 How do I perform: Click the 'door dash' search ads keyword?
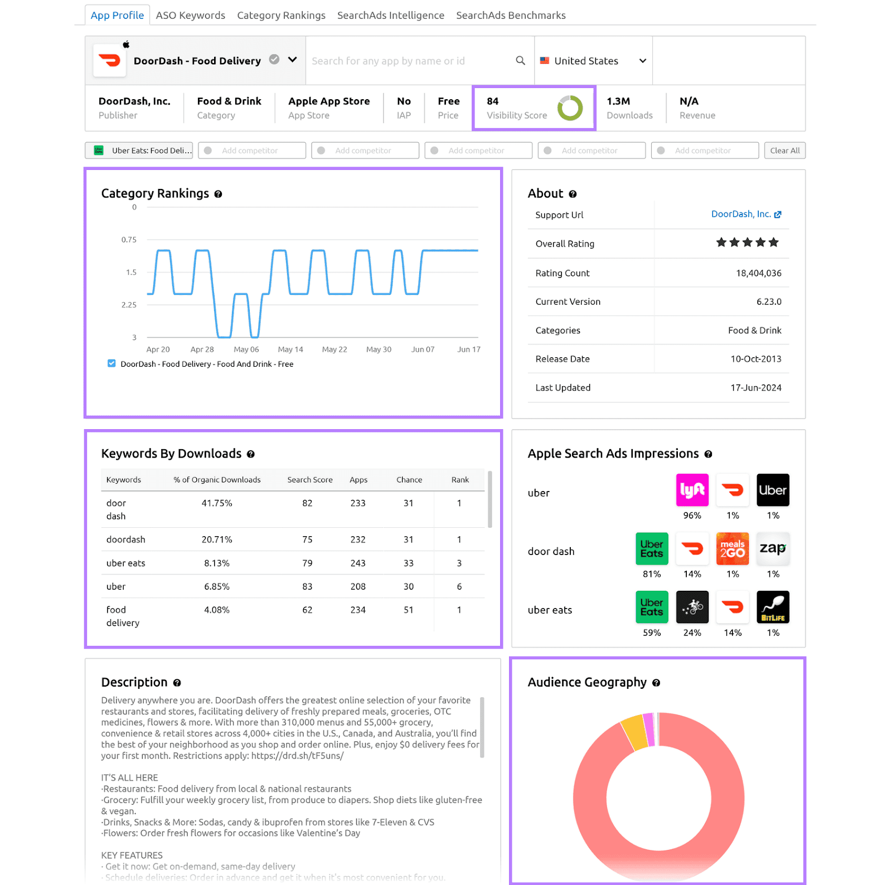click(551, 551)
